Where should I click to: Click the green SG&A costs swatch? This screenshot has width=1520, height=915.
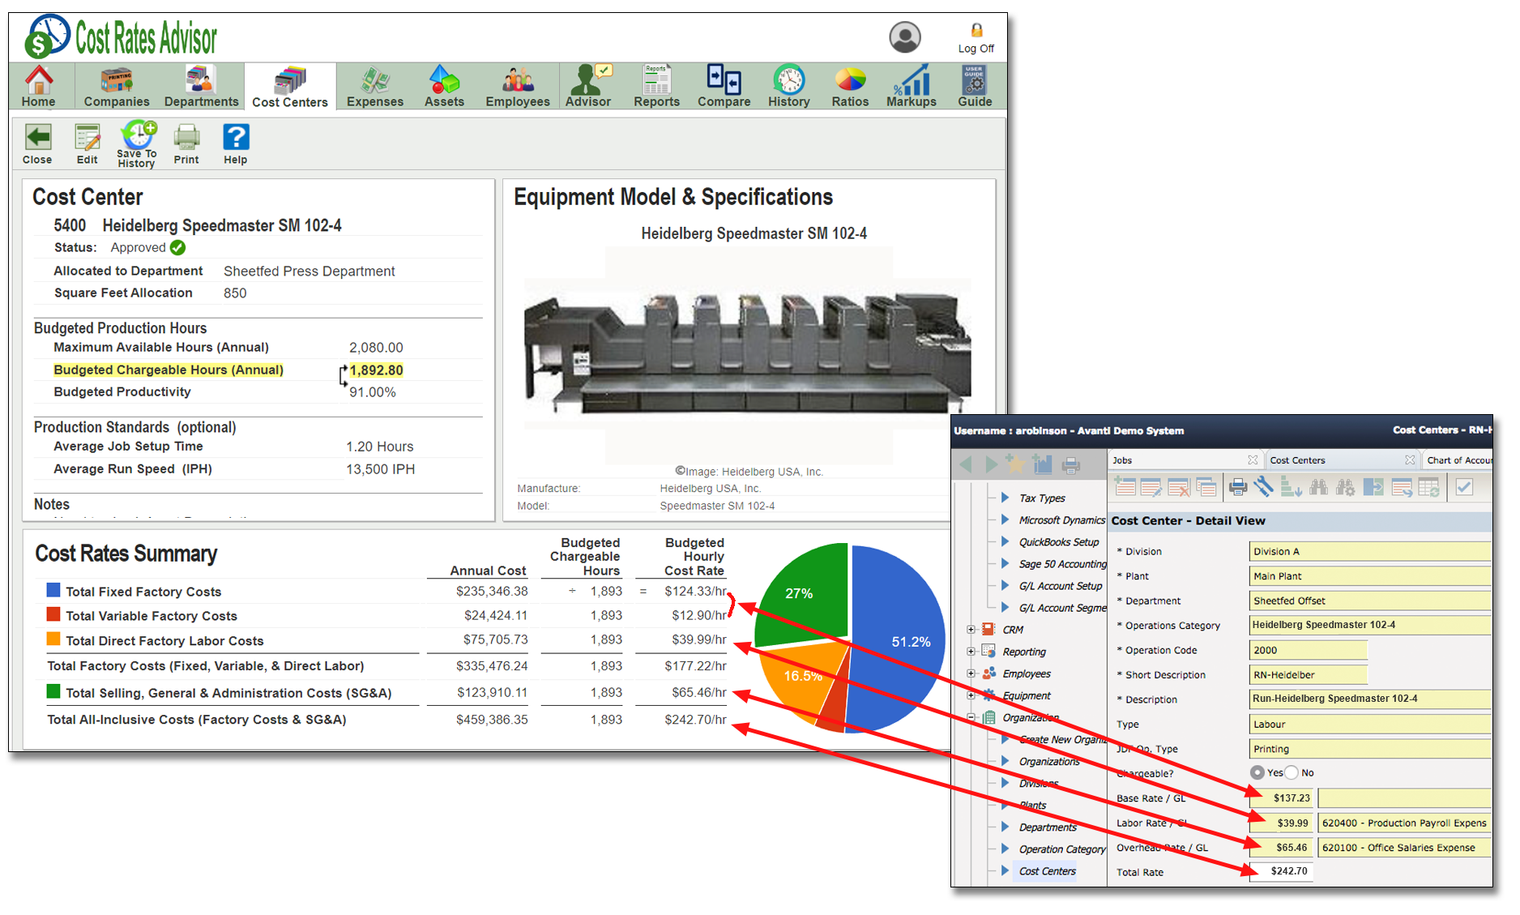tap(53, 691)
